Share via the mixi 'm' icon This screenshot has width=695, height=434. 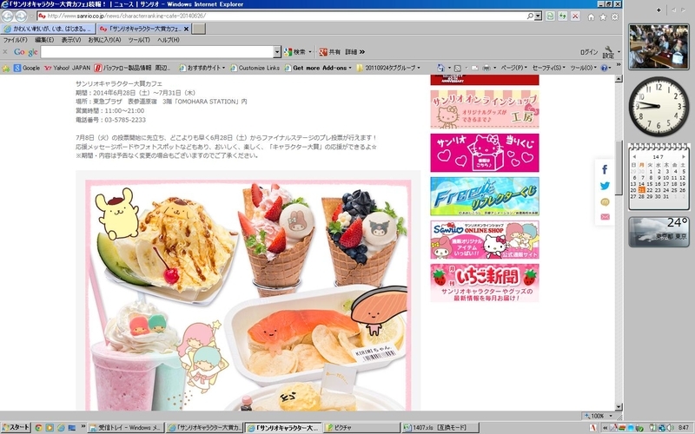(x=605, y=202)
